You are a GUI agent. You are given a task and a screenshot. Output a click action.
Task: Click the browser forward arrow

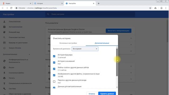coord(7,8)
